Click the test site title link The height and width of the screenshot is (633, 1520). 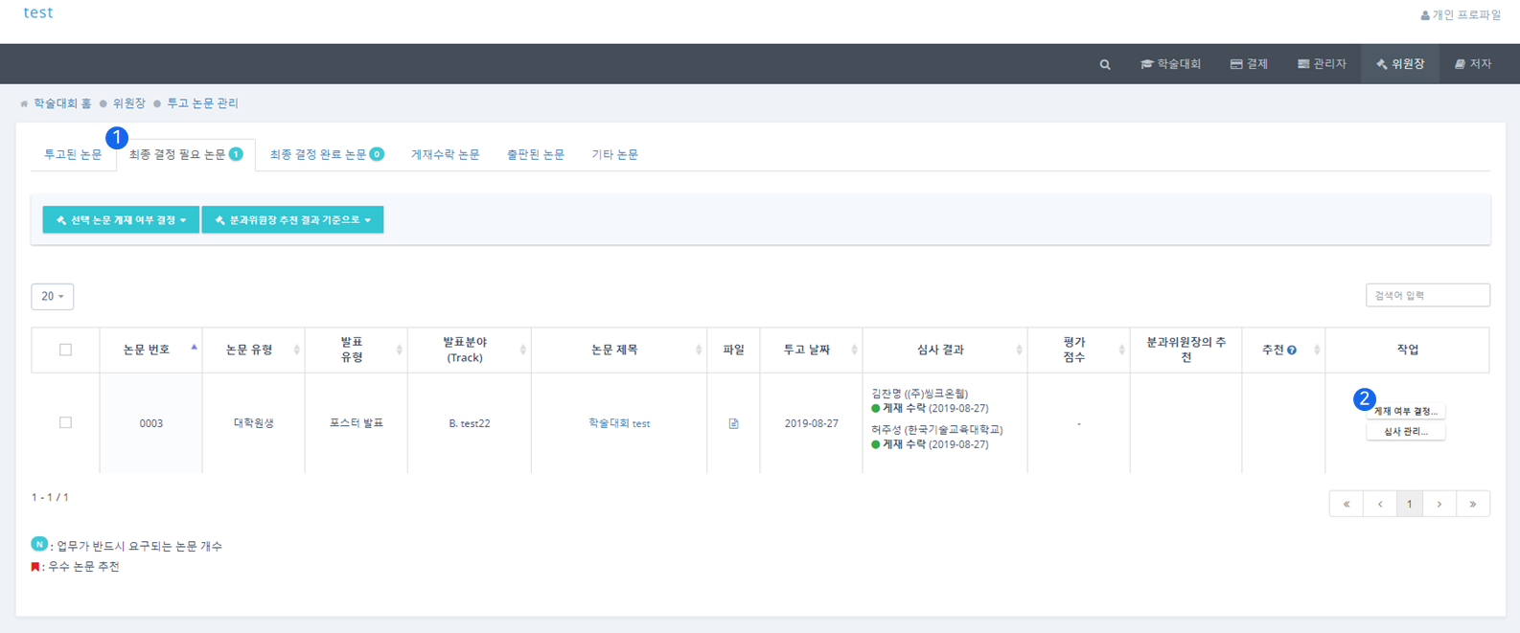coord(38,12)
